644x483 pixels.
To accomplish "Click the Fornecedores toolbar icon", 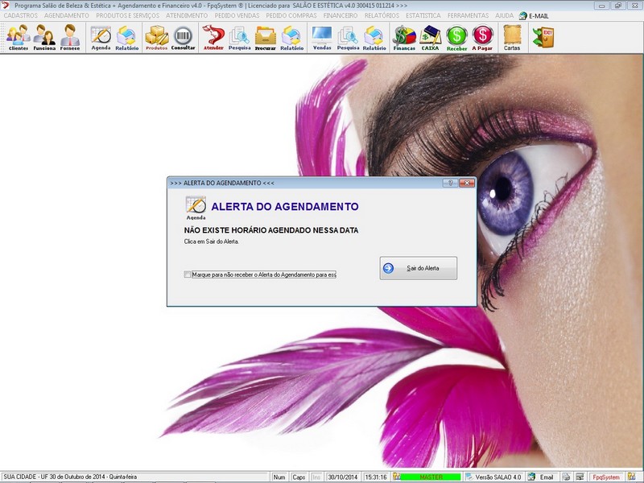I will coord(70,37).
